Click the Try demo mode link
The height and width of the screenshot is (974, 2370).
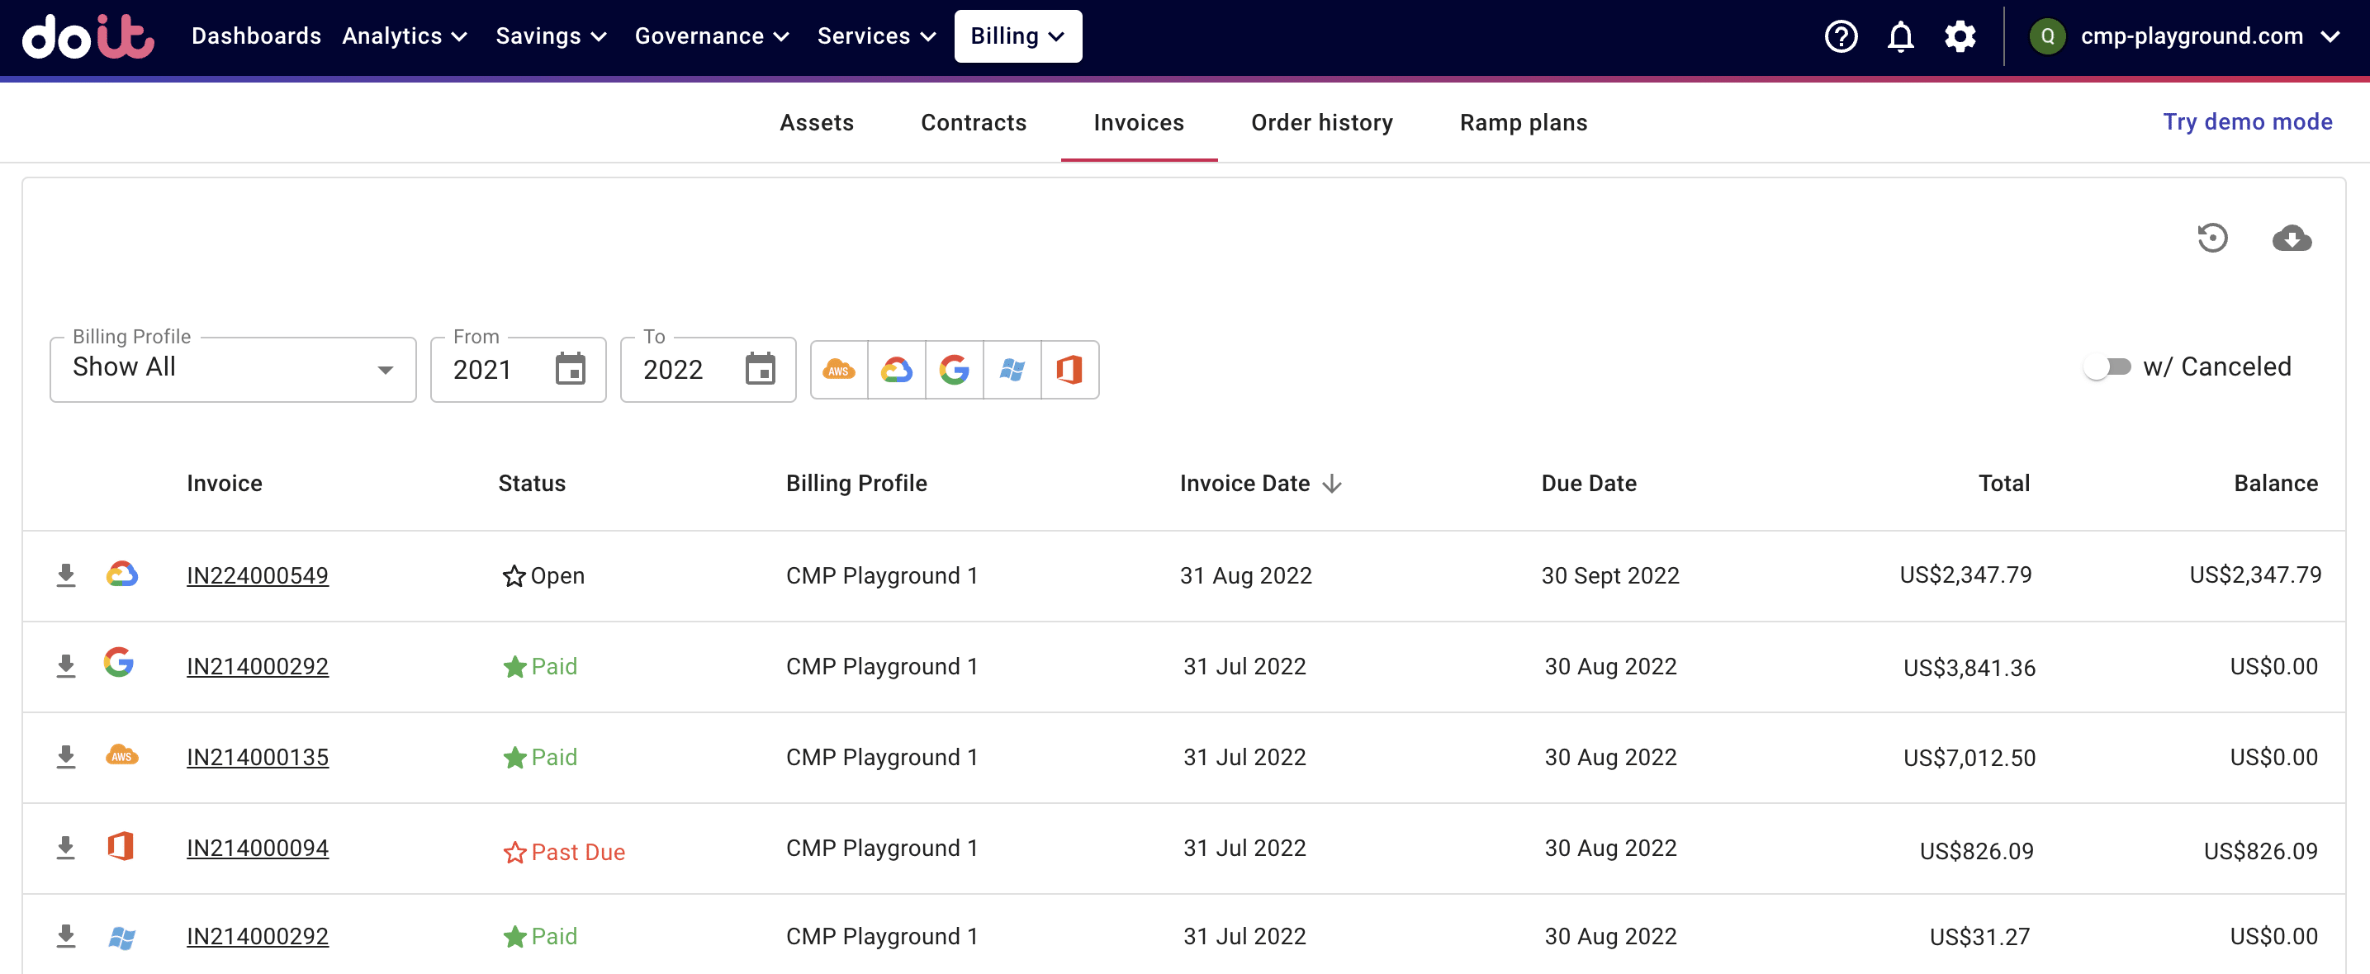(x=2247, y=121)
